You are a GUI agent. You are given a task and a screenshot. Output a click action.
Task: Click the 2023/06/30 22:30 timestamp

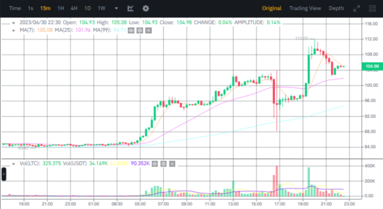40,22
